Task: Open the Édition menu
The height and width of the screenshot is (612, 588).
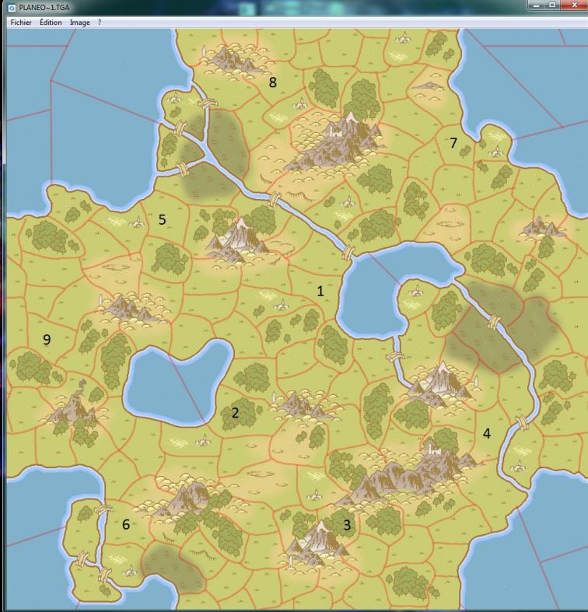Action: pyautogui.click(x=51, y=23)
